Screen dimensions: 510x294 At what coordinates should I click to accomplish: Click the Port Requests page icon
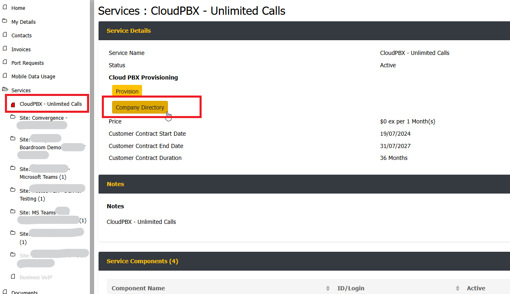(5, 62)
